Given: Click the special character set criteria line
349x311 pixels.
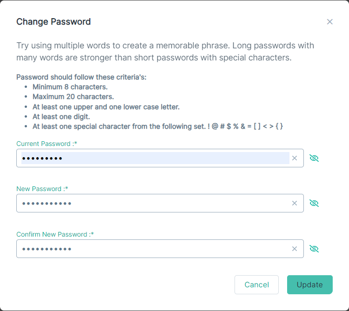Looking at the screenshot, I should [158, 126].
